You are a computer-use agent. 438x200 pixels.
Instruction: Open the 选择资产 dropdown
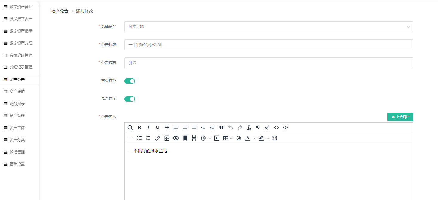pos(268,27)
